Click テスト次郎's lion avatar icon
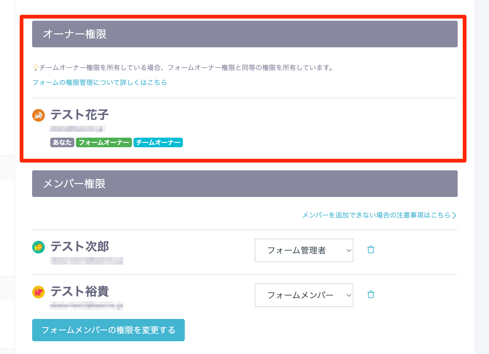This screenshot has height=354, width=489. coord(38,247)
